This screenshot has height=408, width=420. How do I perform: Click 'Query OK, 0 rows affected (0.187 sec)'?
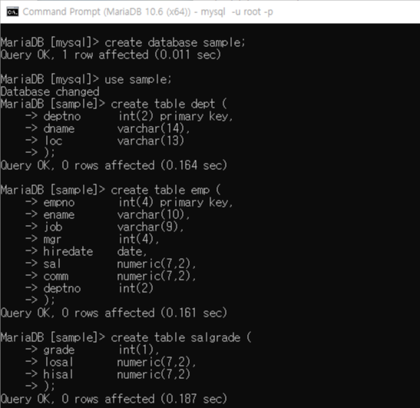click(x=114, y=399)
